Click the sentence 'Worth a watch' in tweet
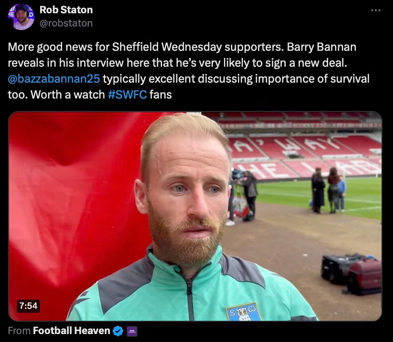The height and width of the screenshot is (342, 393). point(68,95)
